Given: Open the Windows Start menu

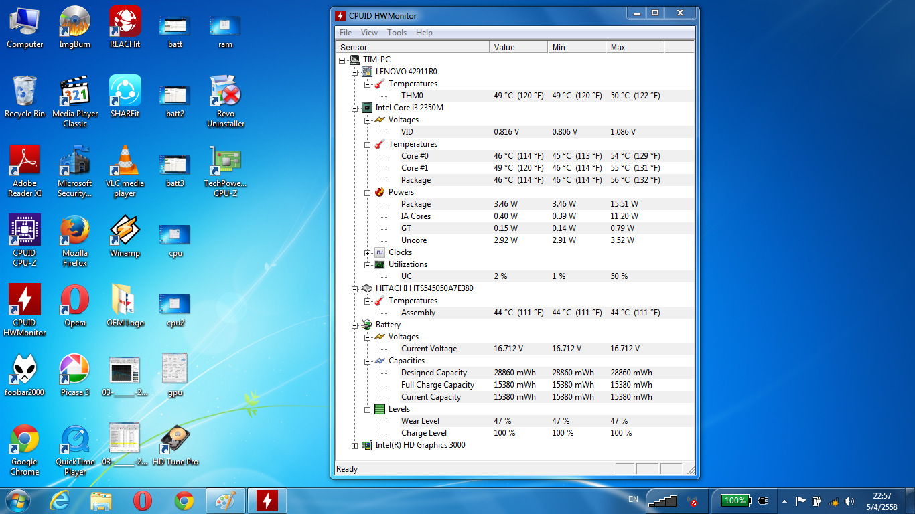Looking at the screenshot, I should pos(18,501).
